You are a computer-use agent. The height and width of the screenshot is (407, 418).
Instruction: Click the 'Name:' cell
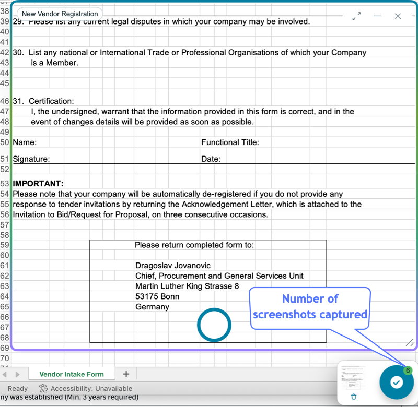(25, 142)
